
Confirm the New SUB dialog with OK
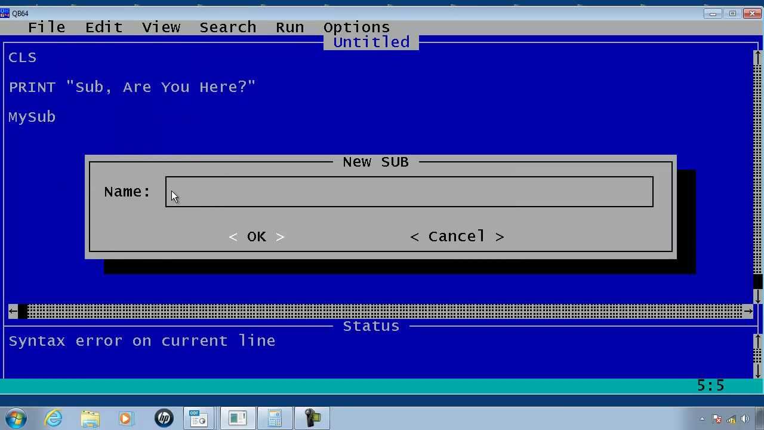point(257,236)
